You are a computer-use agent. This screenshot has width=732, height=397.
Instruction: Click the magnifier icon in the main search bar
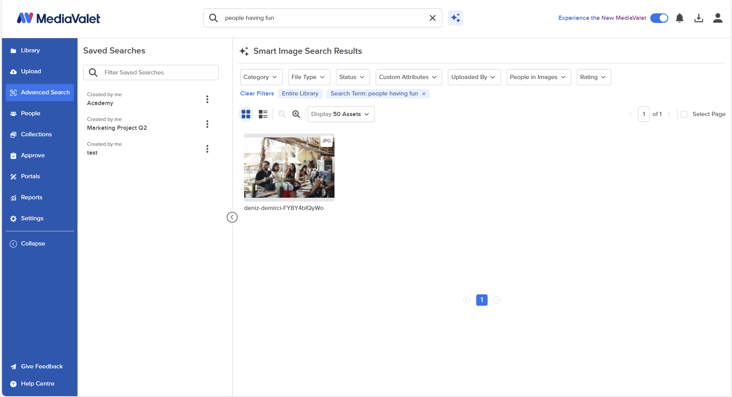(213, 18)
